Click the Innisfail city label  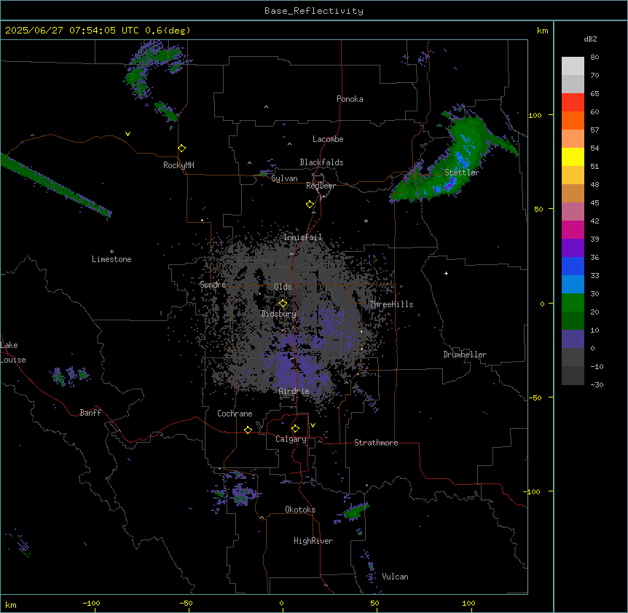pos(303,237)
